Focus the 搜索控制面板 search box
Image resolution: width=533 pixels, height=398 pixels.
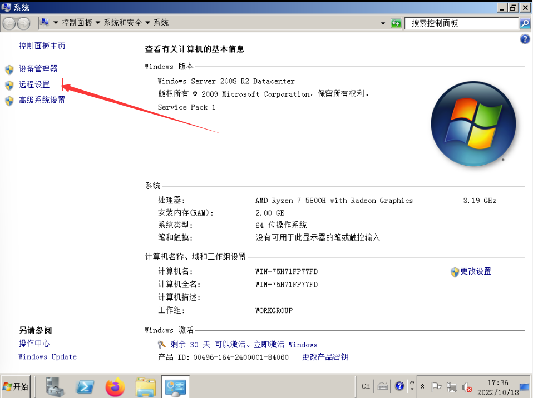coord(462,23)
